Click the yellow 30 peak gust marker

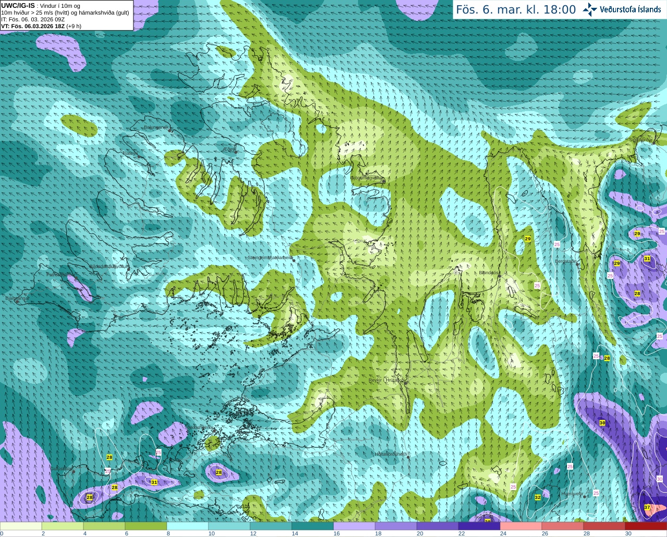(602, 423)
